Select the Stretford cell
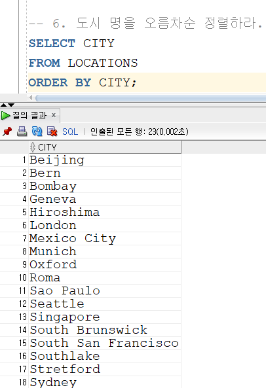 tap(105, 369)
